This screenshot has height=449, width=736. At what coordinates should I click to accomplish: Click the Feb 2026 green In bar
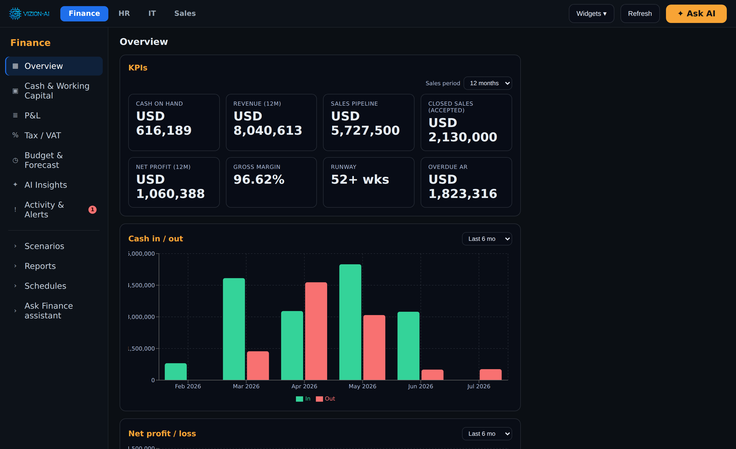click(x=176, y=371)
